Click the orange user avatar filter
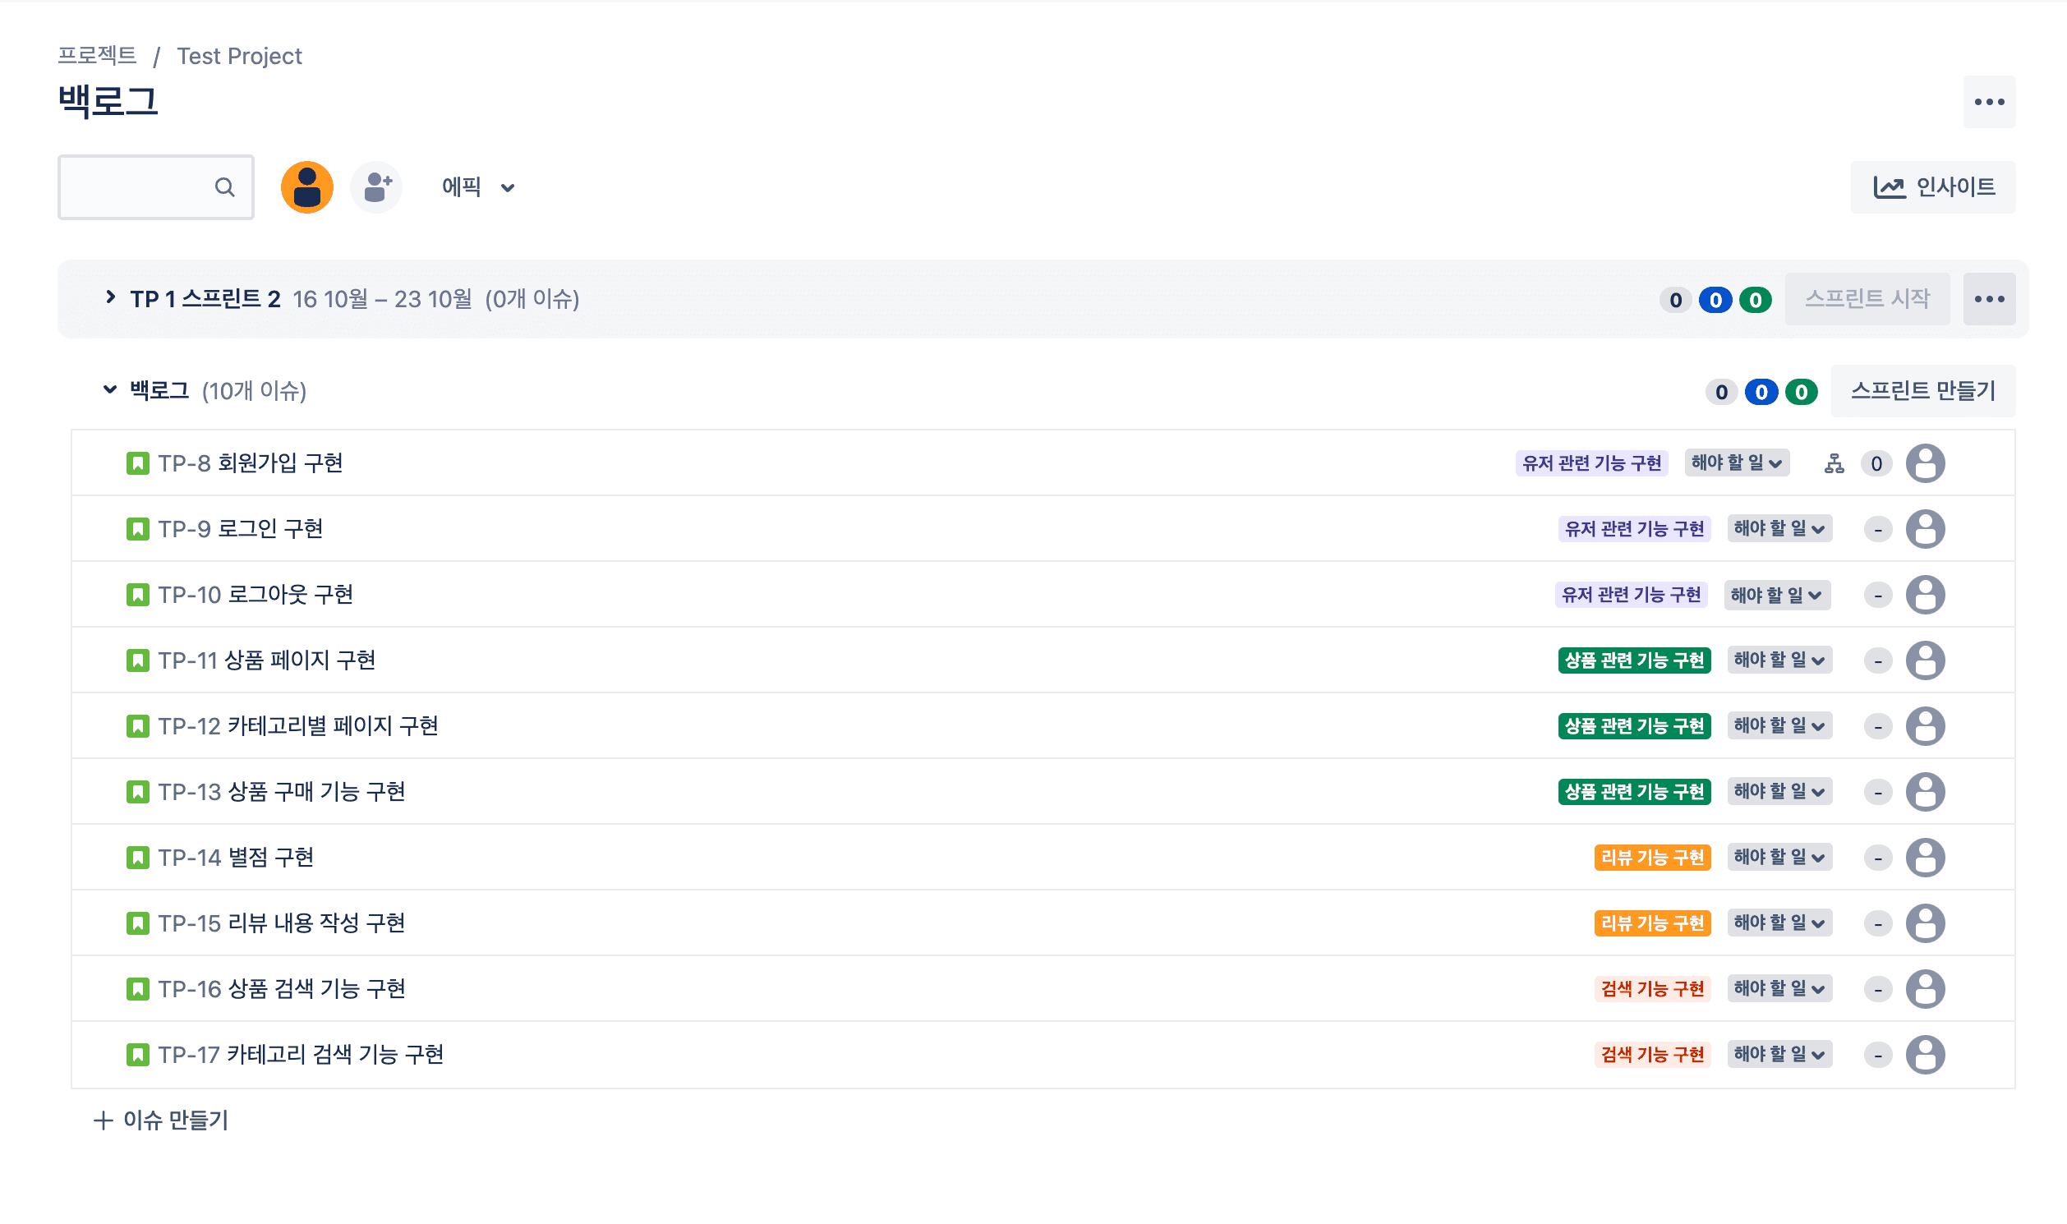 click(x=306, y=187)
